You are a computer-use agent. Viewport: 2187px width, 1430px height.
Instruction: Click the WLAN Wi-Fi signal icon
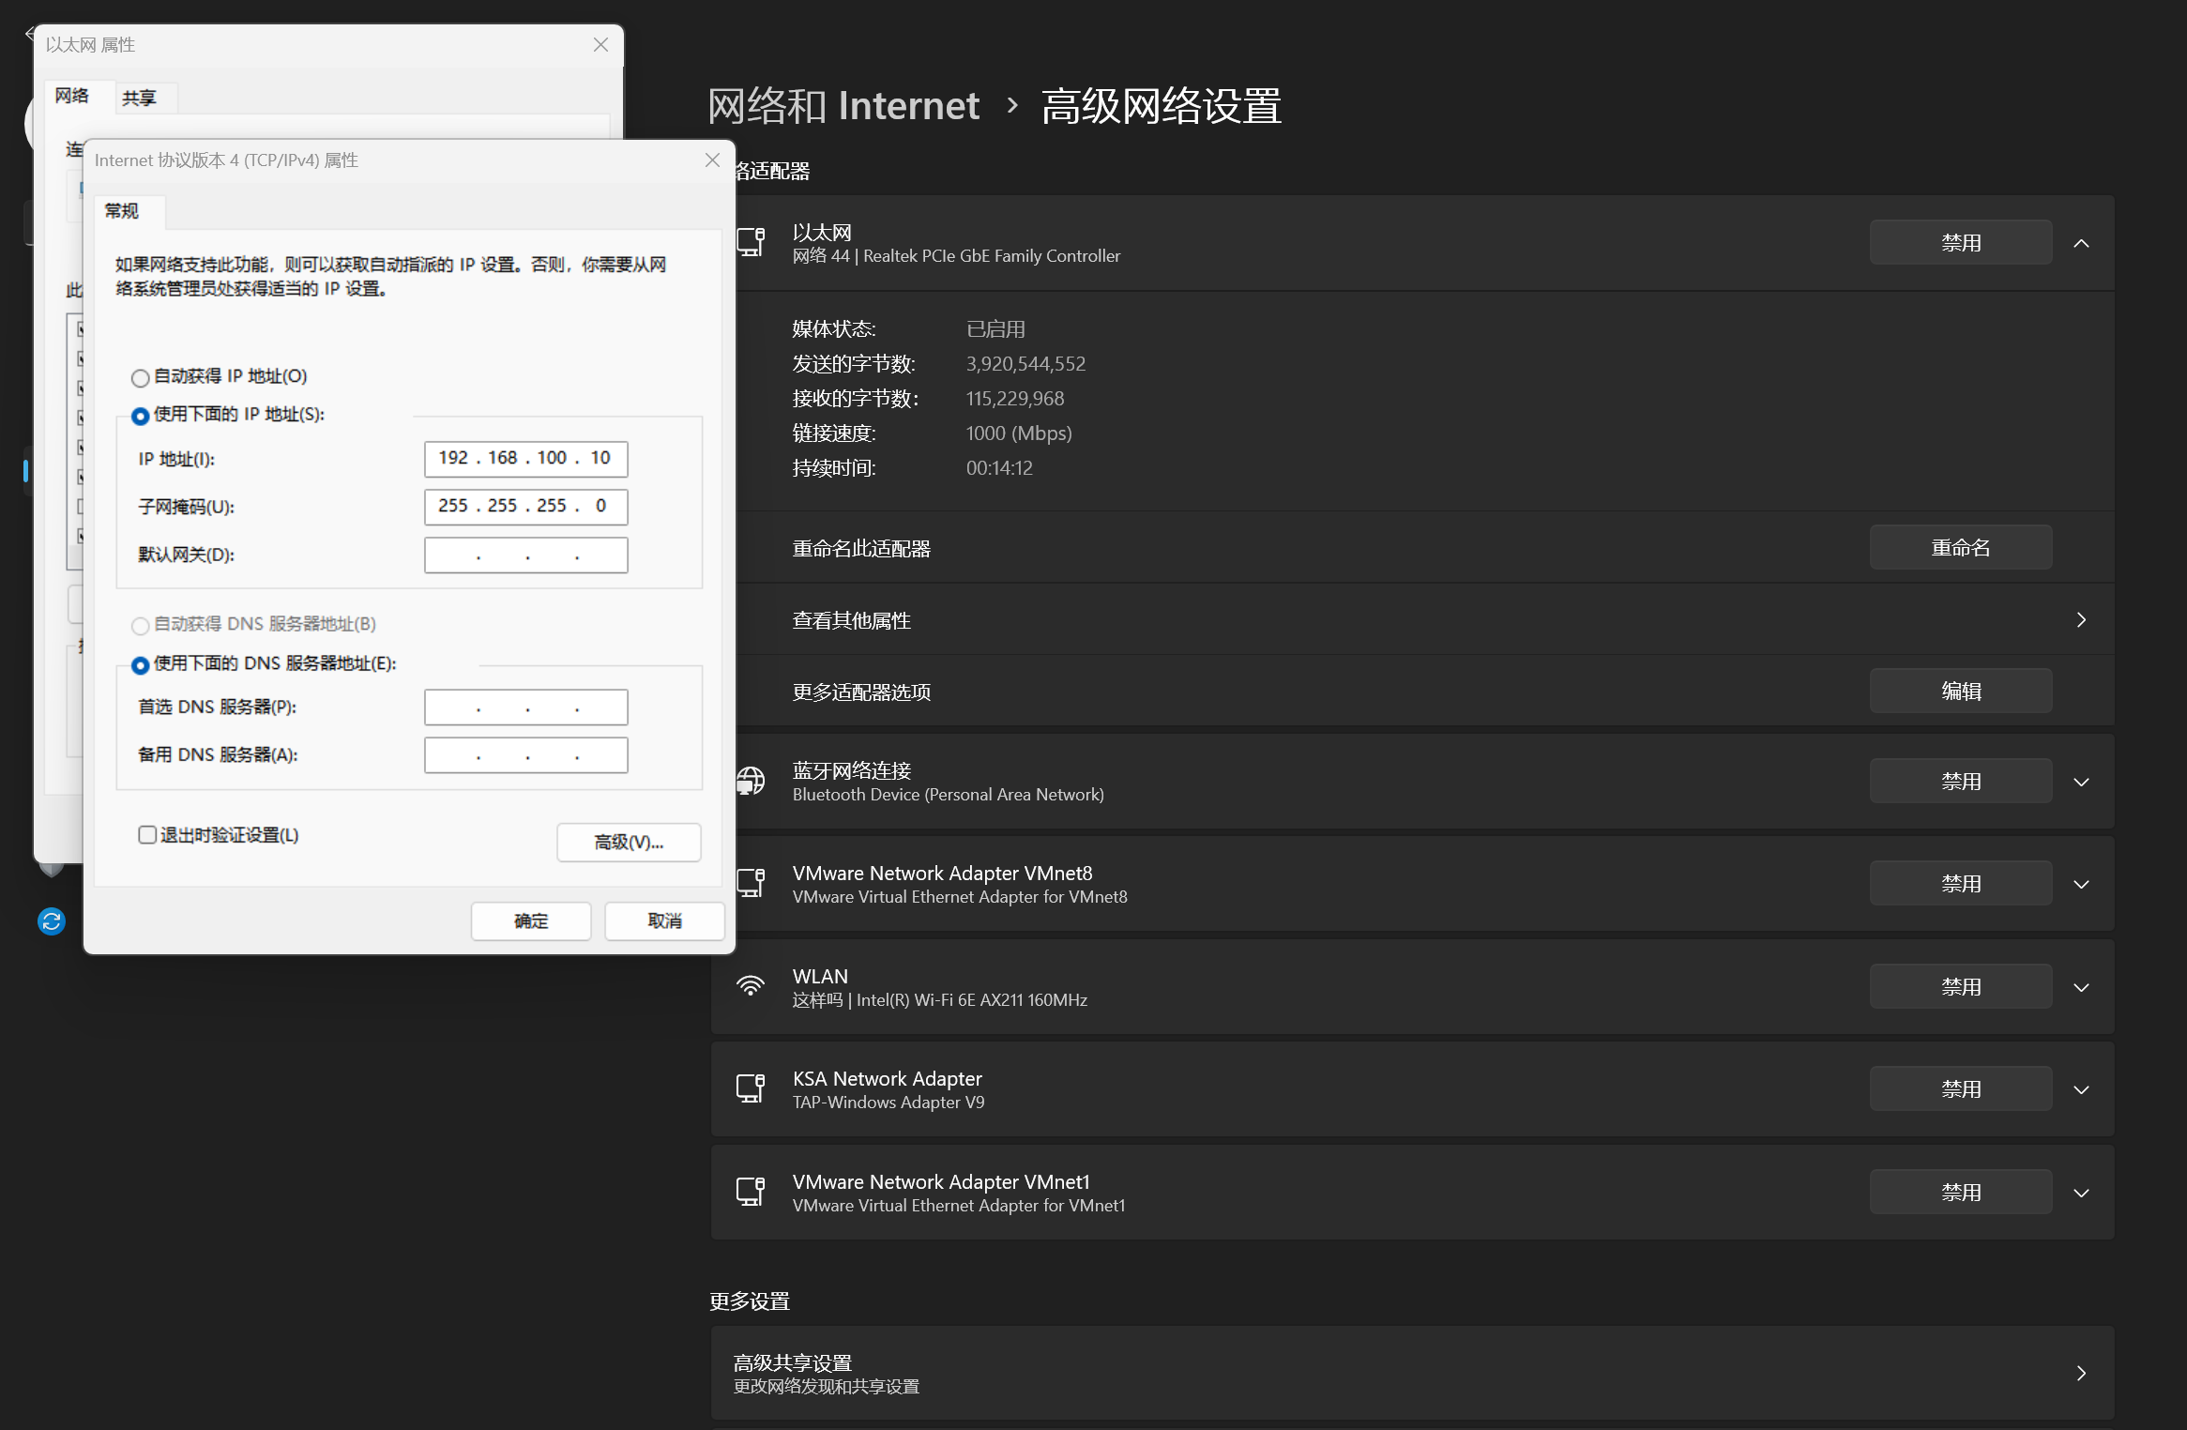pyautogui.click(x=751, y=986)
